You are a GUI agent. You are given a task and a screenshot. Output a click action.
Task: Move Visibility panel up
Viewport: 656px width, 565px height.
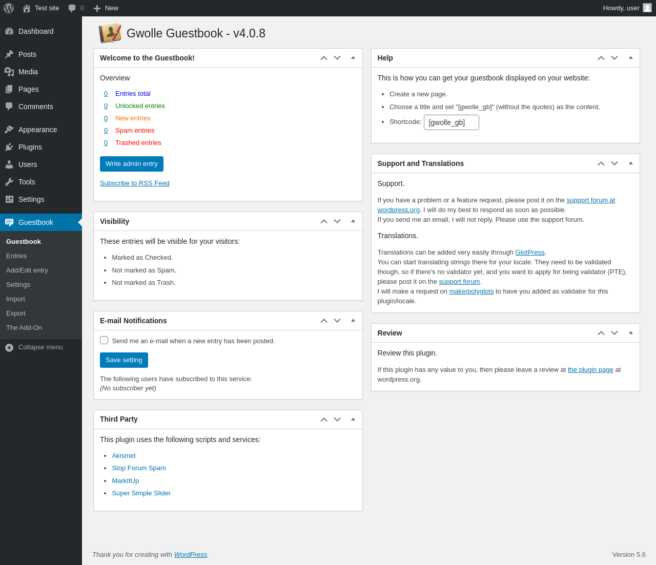(324, 221)
